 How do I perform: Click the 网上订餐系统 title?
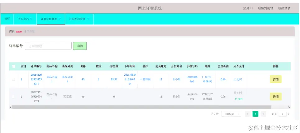pos(150,8)
